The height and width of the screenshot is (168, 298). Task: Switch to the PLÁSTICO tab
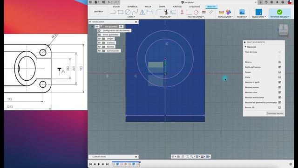[x=177, y=7]
